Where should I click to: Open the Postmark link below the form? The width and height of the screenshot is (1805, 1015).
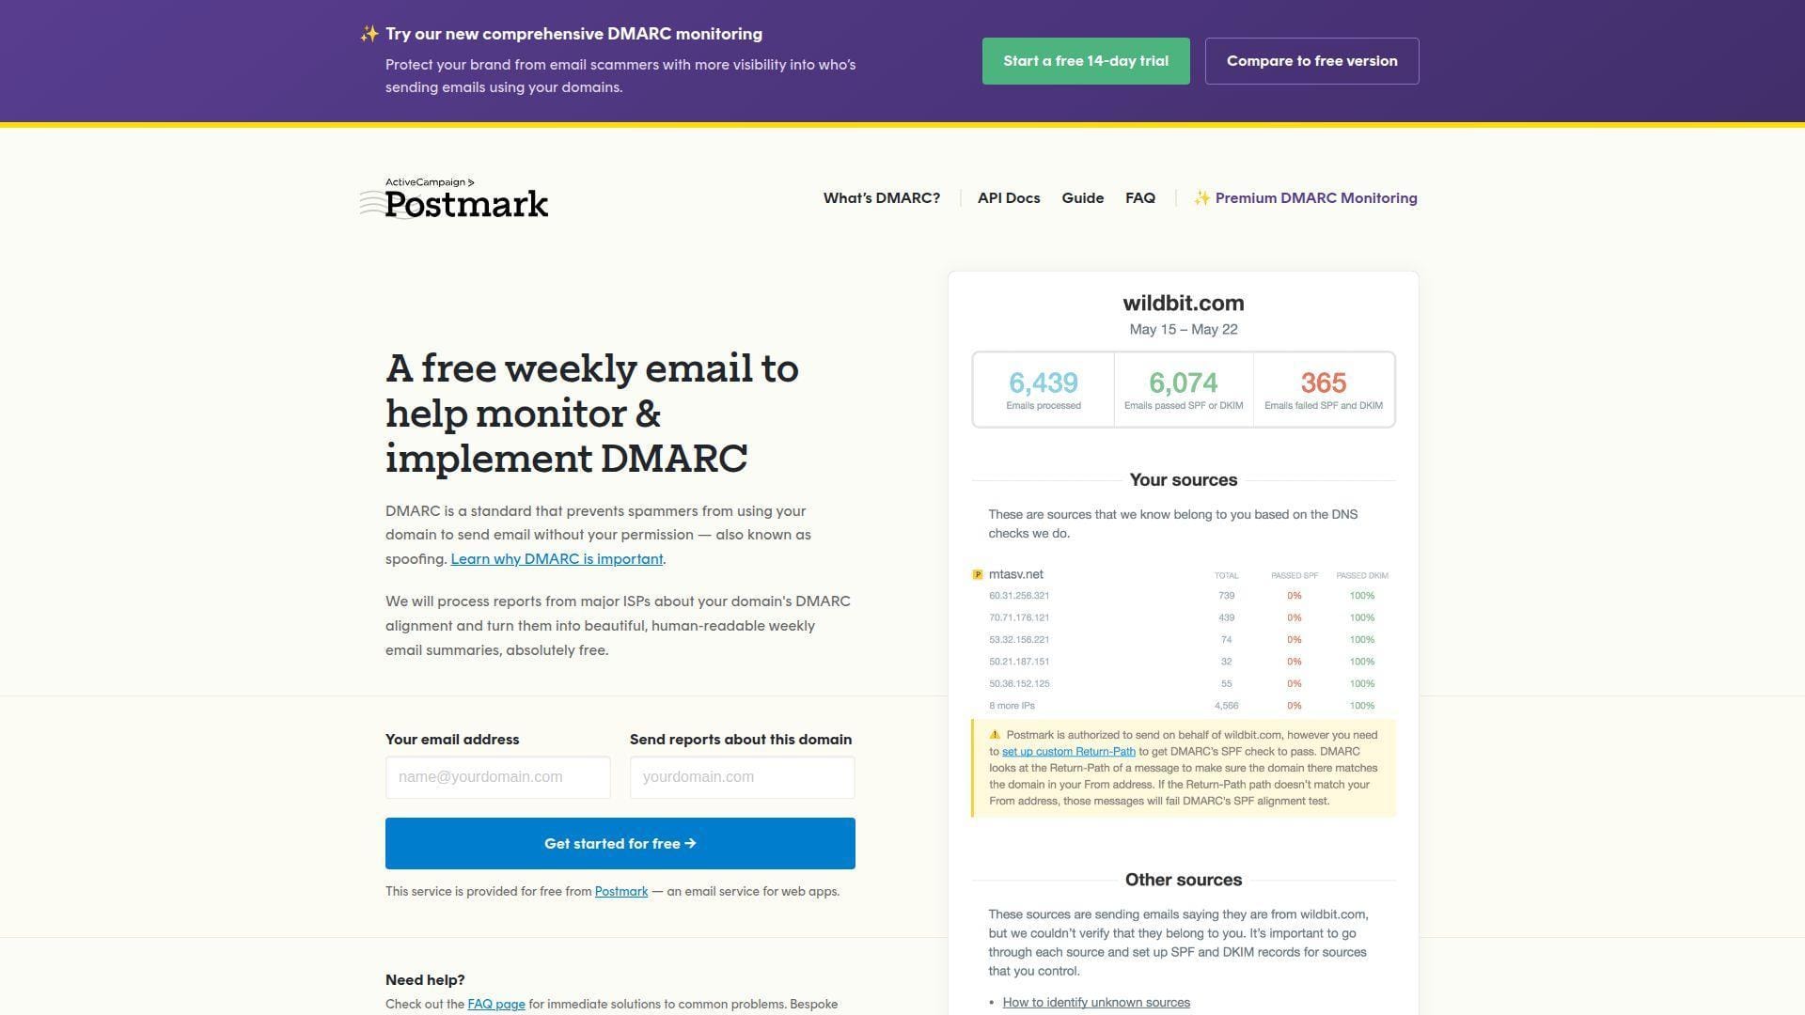click(x=621, y=892)
